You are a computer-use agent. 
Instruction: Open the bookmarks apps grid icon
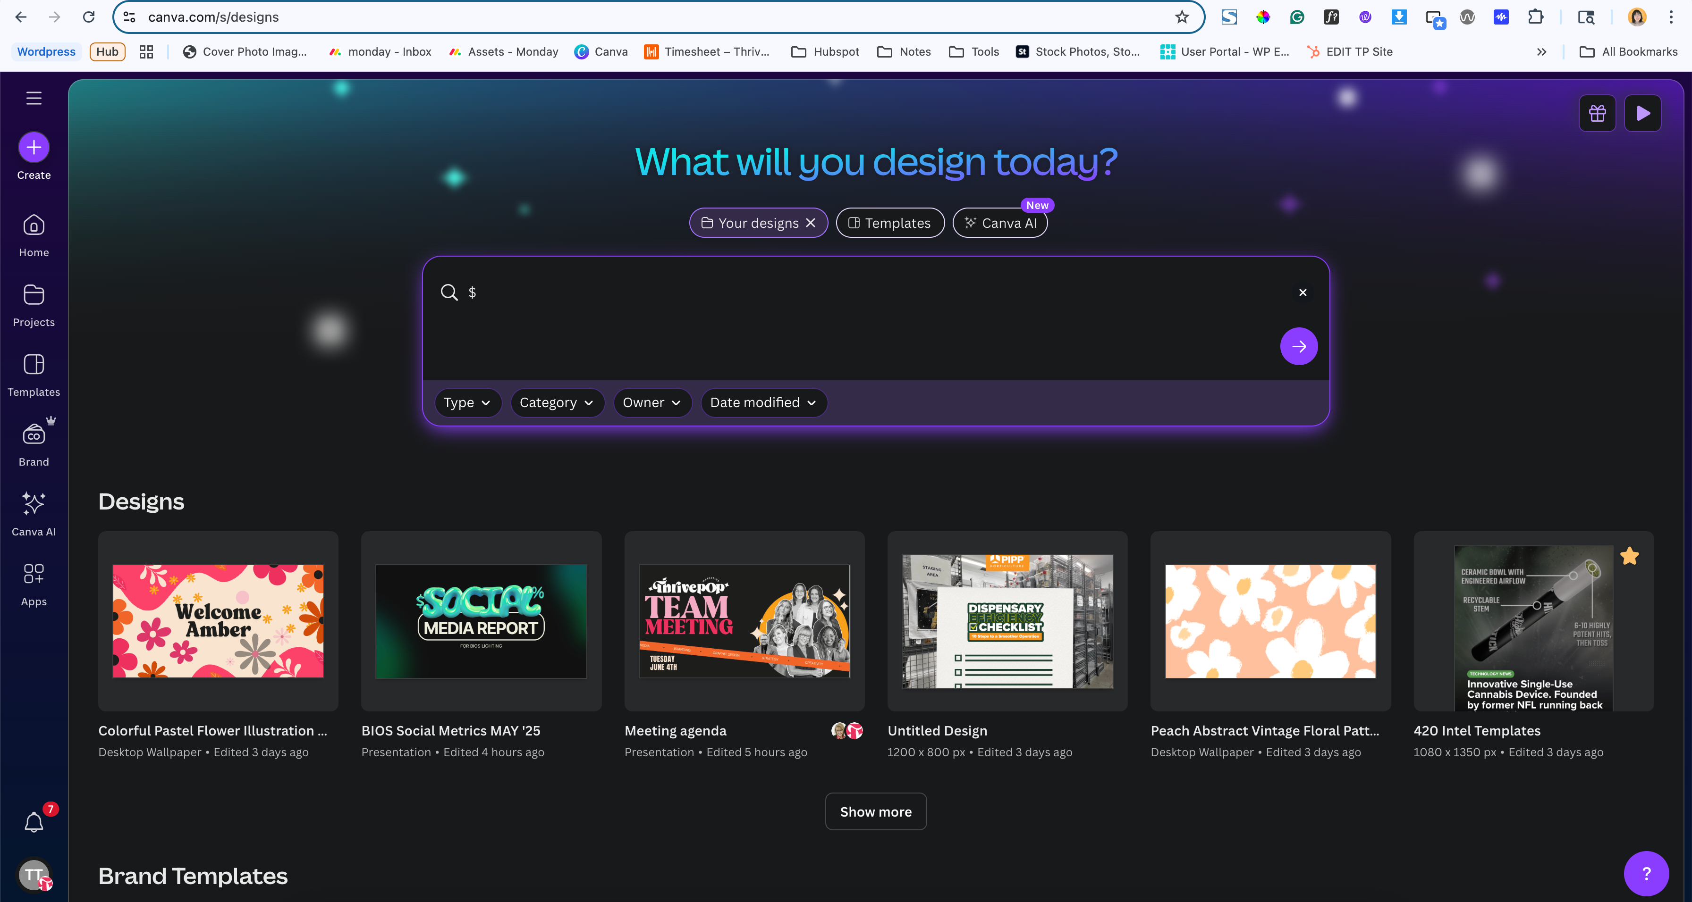coord(146,52)
